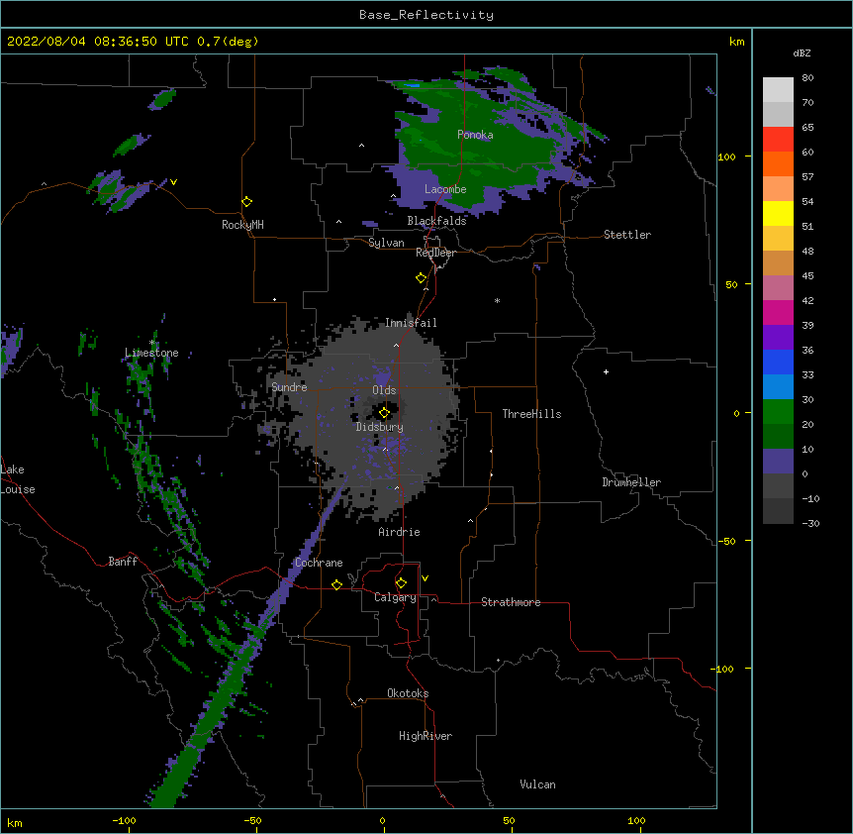The image size is (853, 834).
Task: Select the Didsbury label
Action: coord(380,427)
